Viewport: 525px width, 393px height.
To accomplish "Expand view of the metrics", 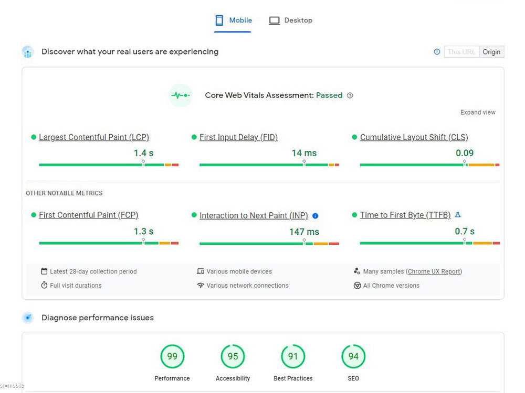I will click(x=478, y=112).
